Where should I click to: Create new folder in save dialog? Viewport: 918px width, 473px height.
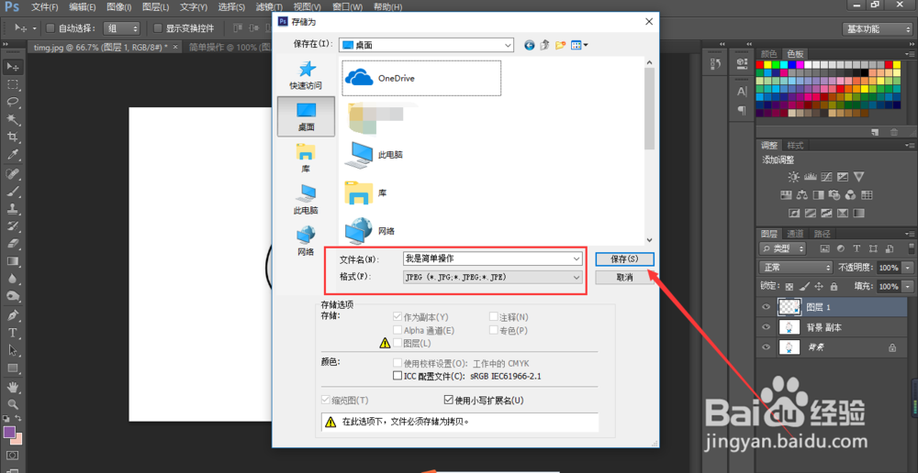pos(560,45)
